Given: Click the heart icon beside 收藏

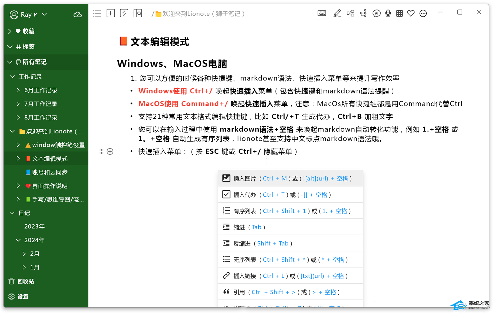Looking at the screenshot, I should point(18,31).
